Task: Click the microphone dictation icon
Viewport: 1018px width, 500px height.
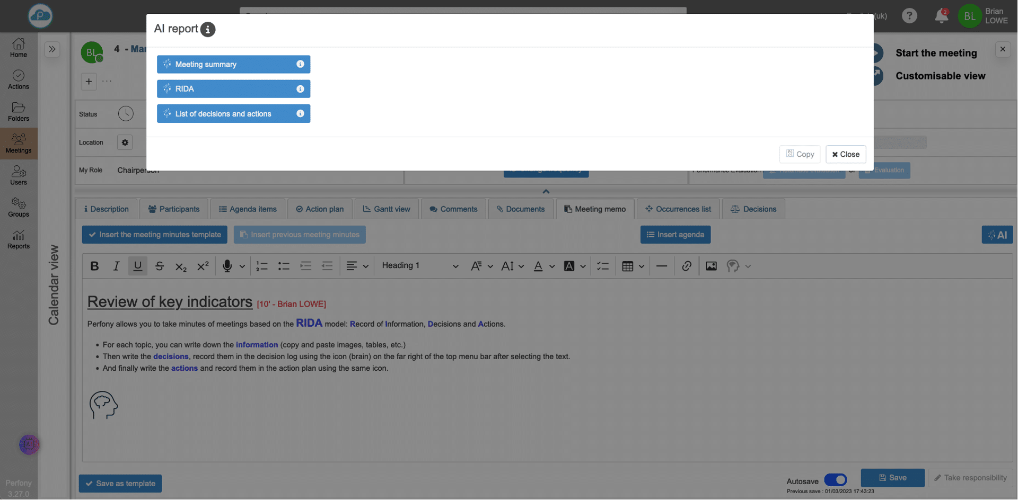Action: [227, 266]
